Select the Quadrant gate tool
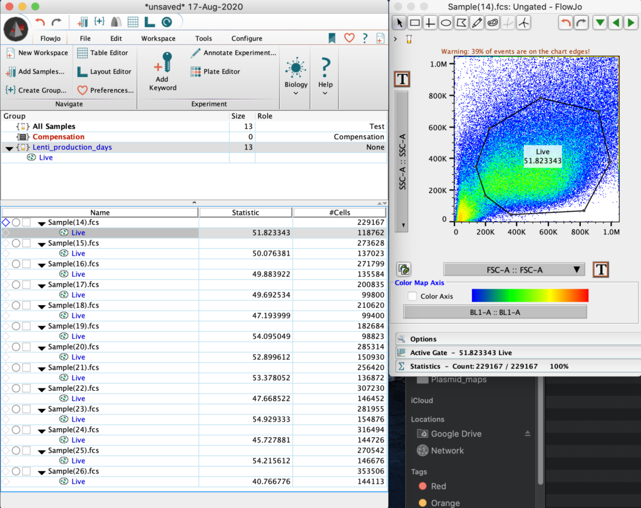This screenshot has height=508, width=641. tap(430, 23)
